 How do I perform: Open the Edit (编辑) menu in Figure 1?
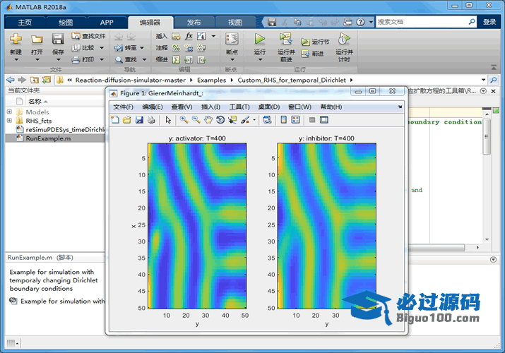pyautogui.click(x=153, y=107)
